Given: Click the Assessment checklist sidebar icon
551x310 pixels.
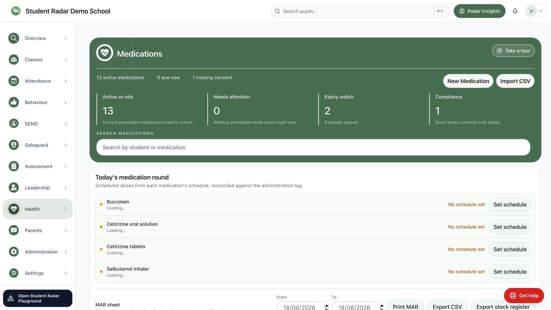Looking at the screenshot, I should click(14, 166).
